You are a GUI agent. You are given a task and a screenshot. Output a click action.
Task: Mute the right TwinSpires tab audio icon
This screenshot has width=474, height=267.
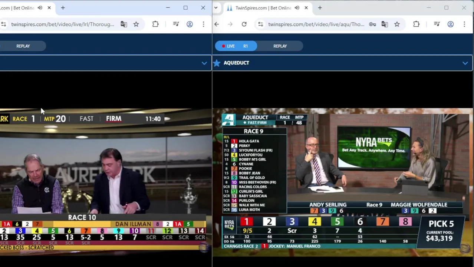297,8
